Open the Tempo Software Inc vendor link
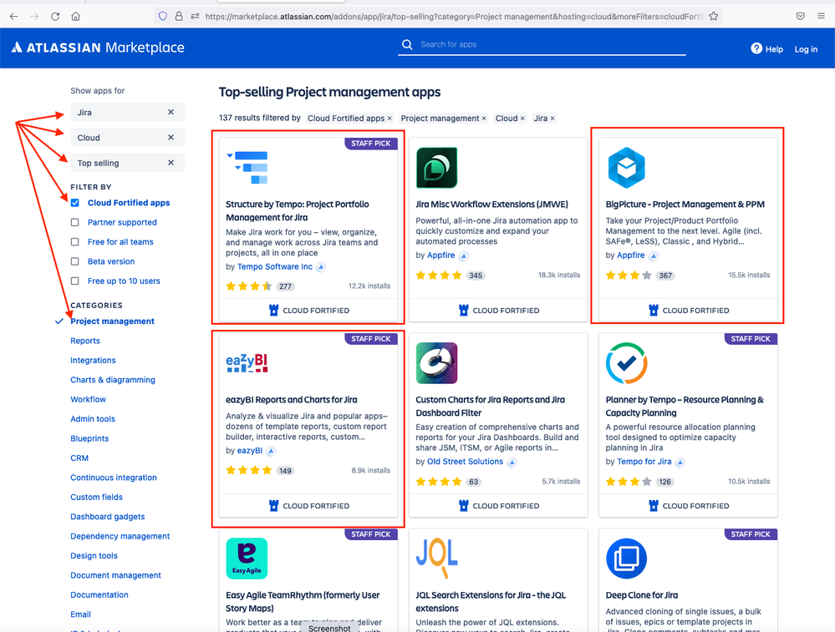Screen dimensions: 835x632 click(x=275, y=266)
